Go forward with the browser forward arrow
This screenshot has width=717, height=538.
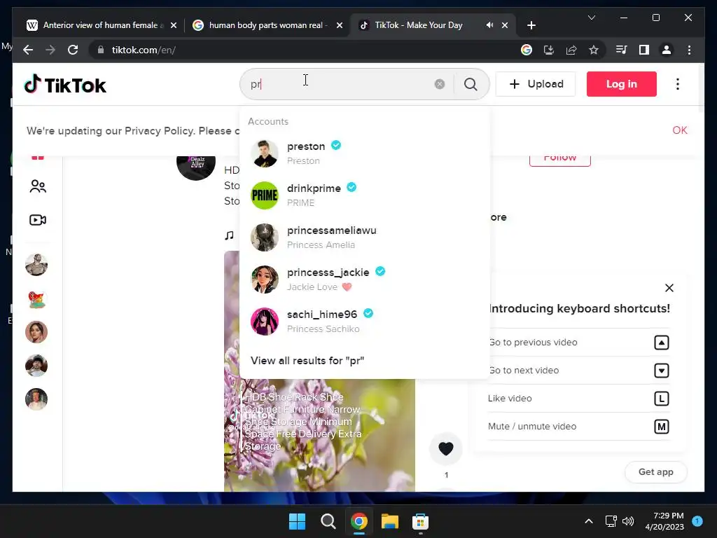(x=50, y=50)
